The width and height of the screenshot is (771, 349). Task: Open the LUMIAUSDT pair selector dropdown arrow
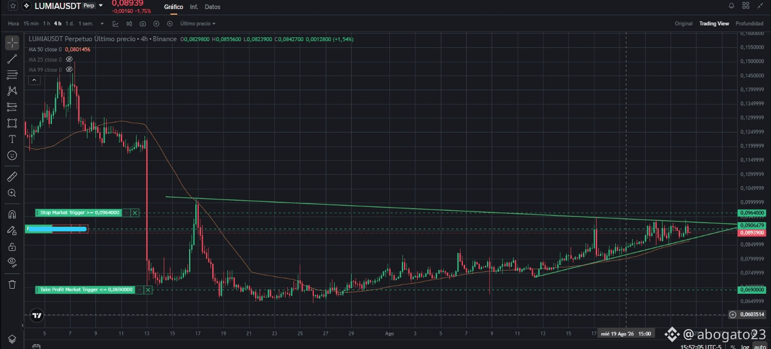[x=100, y=6]
